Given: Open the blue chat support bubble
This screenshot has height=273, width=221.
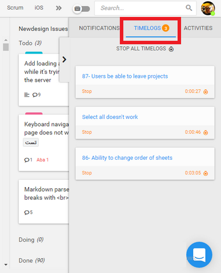Looking at the screenshot, I should (199, 255).
